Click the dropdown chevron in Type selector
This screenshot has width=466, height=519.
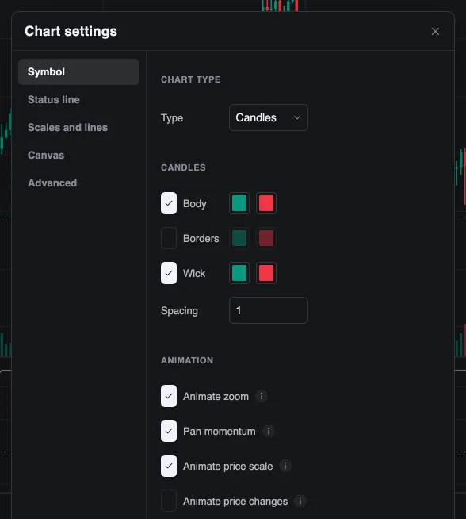(x=297, y=117)
